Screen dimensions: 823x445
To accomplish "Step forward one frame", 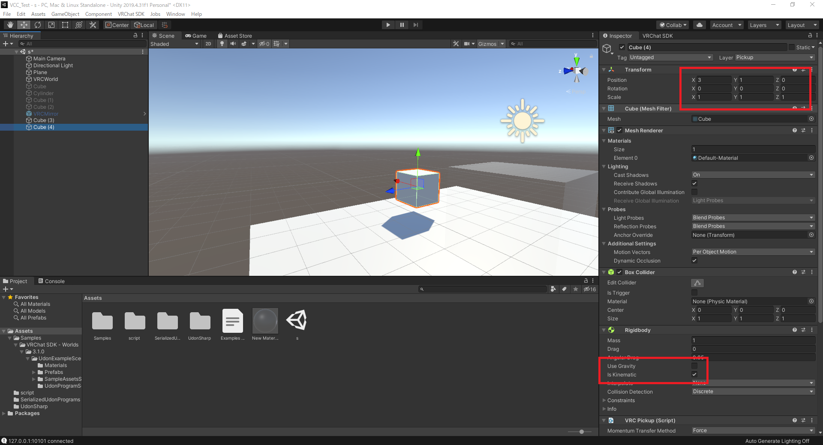I will pyautogui.click(x=415, y=25).
